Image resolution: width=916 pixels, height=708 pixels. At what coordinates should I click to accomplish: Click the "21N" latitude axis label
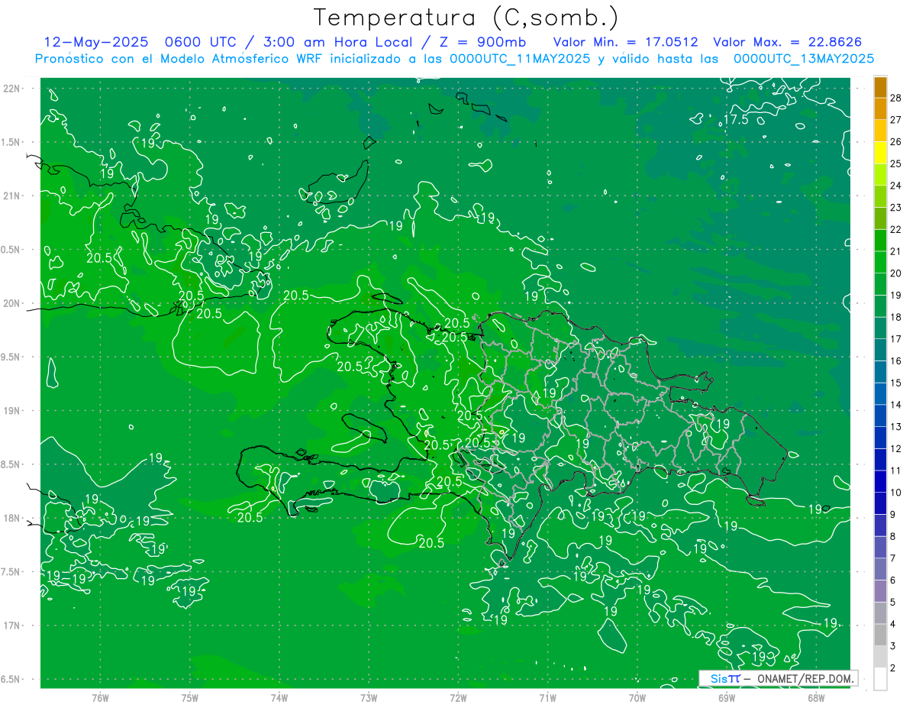pos(11,196)
